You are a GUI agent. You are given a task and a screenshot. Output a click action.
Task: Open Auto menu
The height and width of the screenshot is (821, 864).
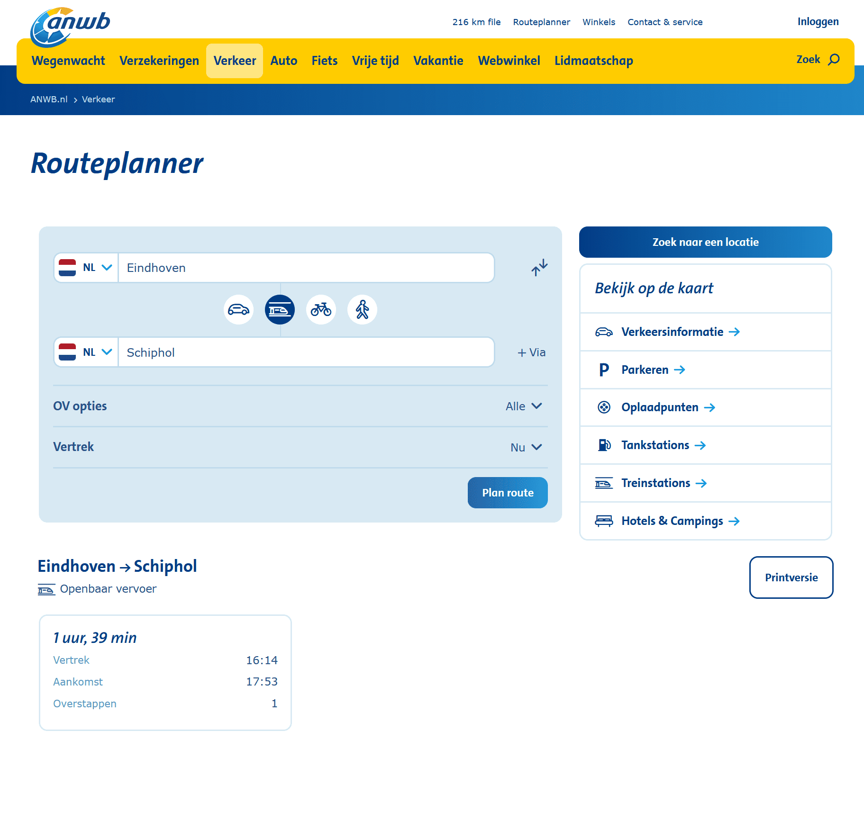(x=284, y=61)
